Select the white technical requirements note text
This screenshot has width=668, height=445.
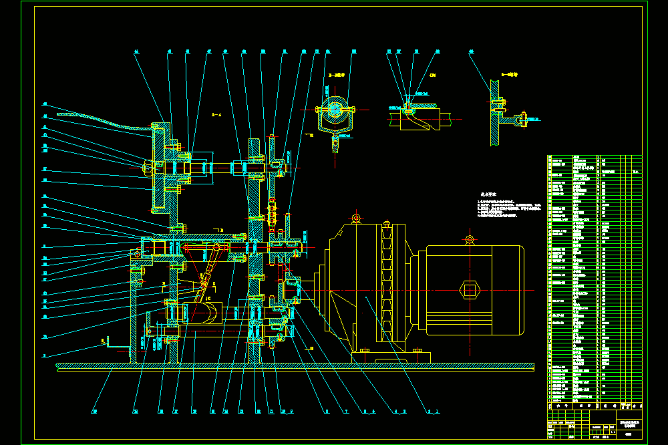pos(509,205)
